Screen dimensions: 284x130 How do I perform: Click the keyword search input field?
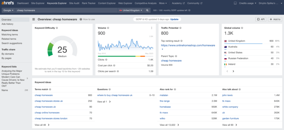(x=66, y=10)
